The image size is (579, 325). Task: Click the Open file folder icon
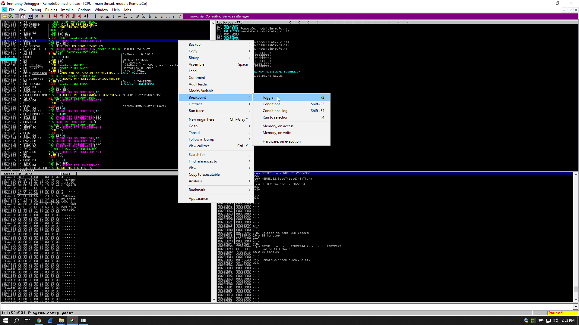(x=5, y=16)
